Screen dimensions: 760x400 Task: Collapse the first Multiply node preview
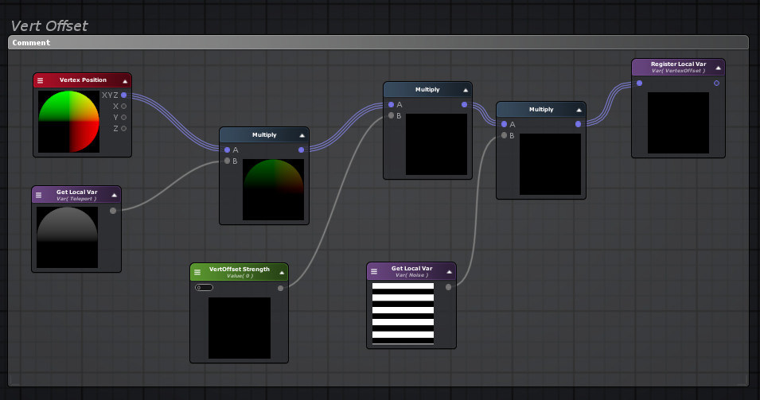pyautogui.click(x=302, y=136)
